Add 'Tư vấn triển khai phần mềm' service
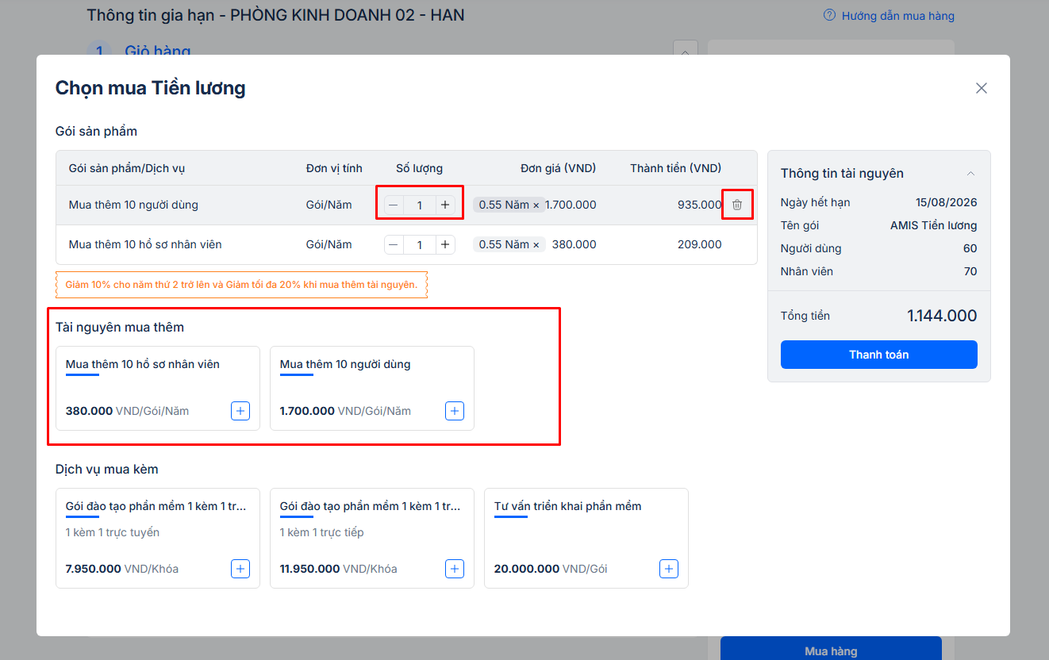This screenshot has width=1049, height=660. click(x=669, y=569)
